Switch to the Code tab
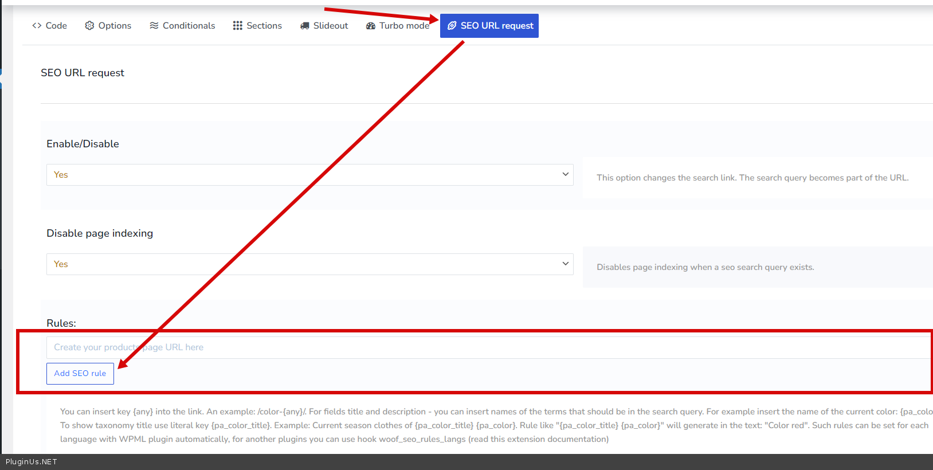Screen dimensions: 933x470 pos(56,26)
